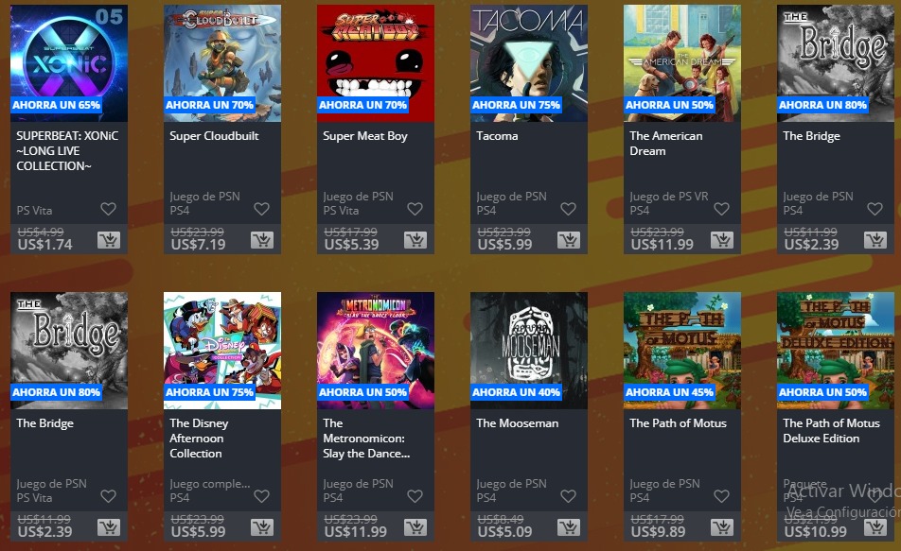Open the PS4 The Bridge cover image
The width and height of the screenshot is (901, 551).
[x=836, y=63]
